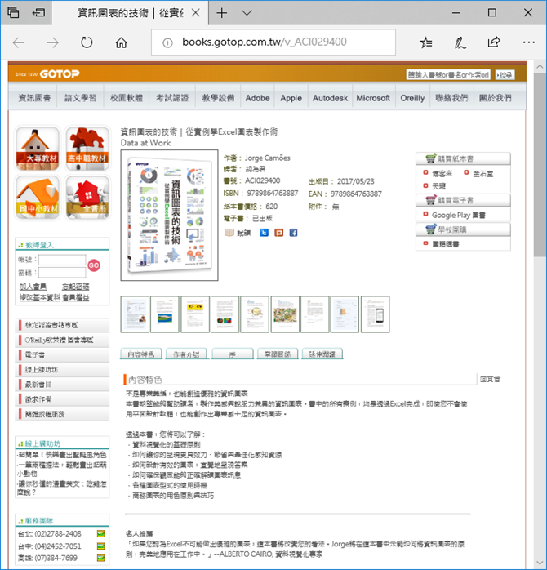Click the 回頁首 link
Screen dimensions: 547x570
coord(490,379)
